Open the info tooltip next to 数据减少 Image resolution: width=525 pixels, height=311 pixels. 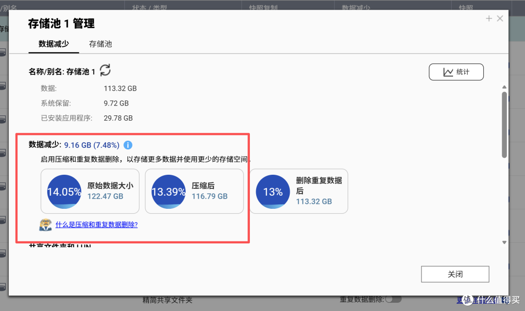click(128, 145)
